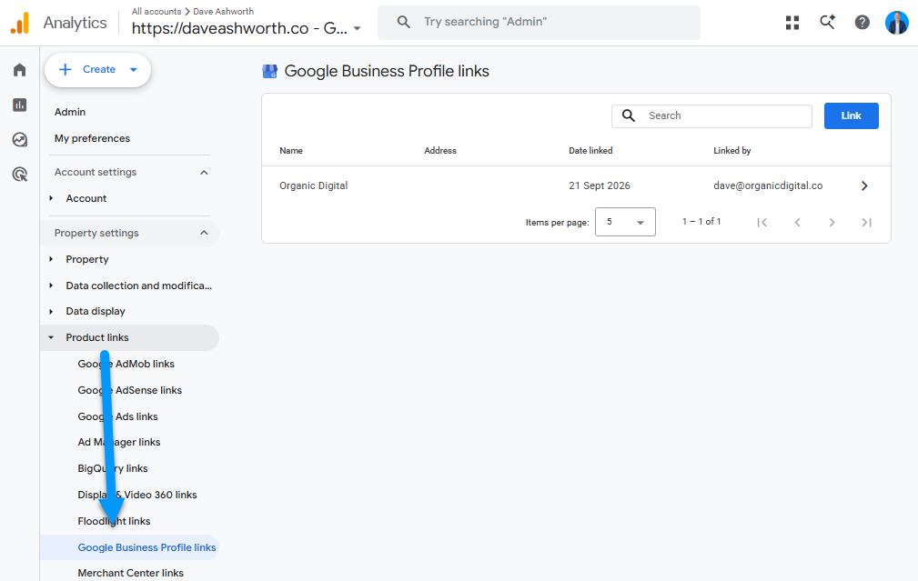918x581 pixels.
Task: Collapse the Account settings section
Action: (x=204, y=173)
